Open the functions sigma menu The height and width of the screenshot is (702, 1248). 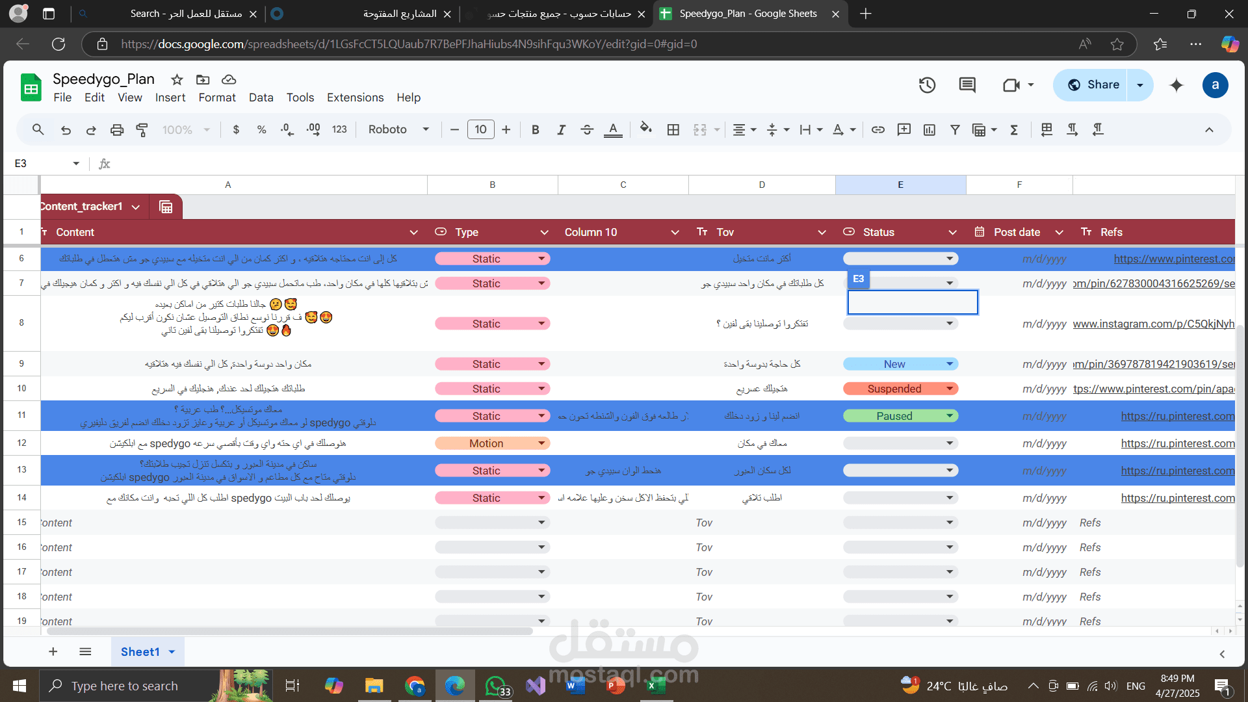1014,129
